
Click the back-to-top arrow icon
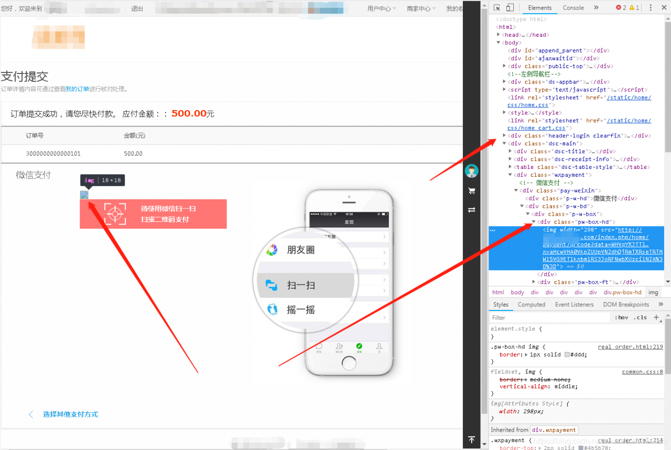pos(471,440)
